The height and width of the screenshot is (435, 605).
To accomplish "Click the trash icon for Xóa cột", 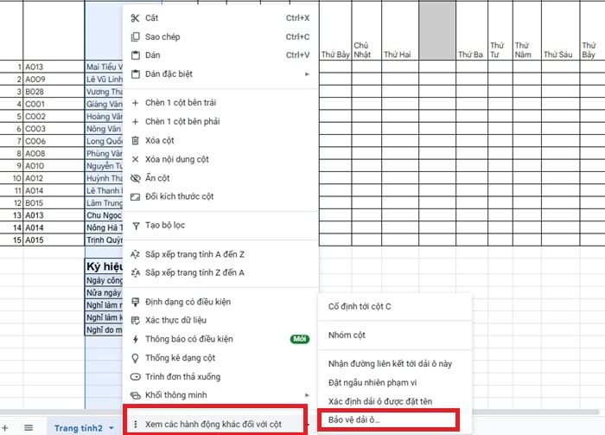I will pos(135,140).
